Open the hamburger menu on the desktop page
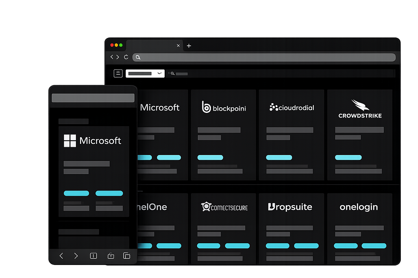 (118, 73)
